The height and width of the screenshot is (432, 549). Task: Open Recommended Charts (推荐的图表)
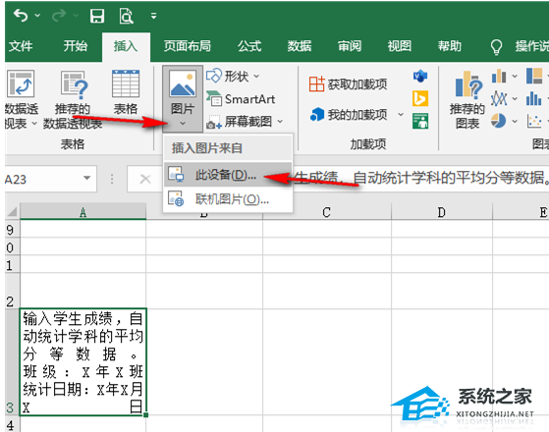[467, 99]
